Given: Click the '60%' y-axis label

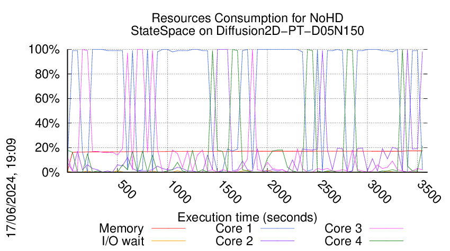Looking at the screenshot, I should click(47, 99).
